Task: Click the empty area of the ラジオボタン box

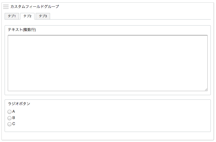Action: pos(110,118)
